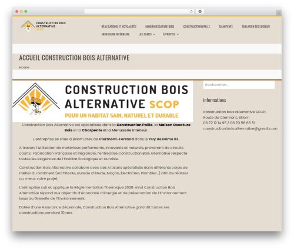Click the bold Clermont-Ferrand text
The height and width of the screenshot is (249, 294).
point(116,139)
